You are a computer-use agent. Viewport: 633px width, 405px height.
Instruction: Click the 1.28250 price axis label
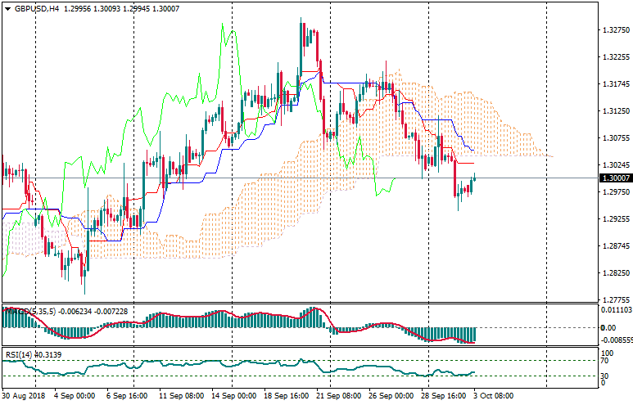pyautogui.click(x=614, y=273)
